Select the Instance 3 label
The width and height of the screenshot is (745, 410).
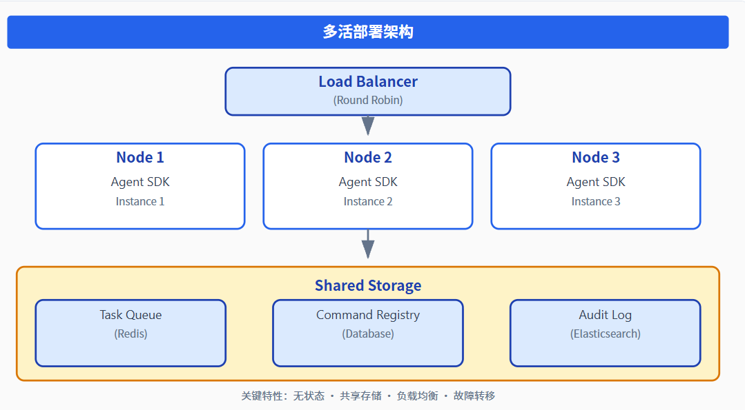pos(596,201)
